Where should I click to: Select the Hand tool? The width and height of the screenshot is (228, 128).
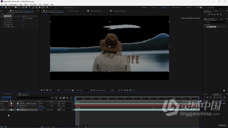point(6,7)
